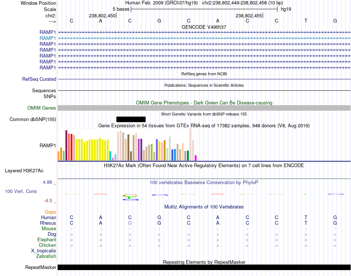Click the Rhesus species label
351x276 pixels.
48,223
